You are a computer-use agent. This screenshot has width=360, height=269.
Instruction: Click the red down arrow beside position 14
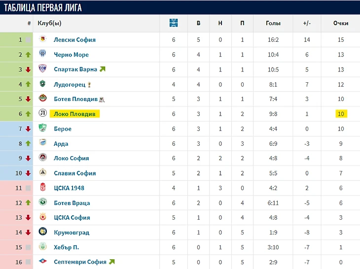[28, 233]
